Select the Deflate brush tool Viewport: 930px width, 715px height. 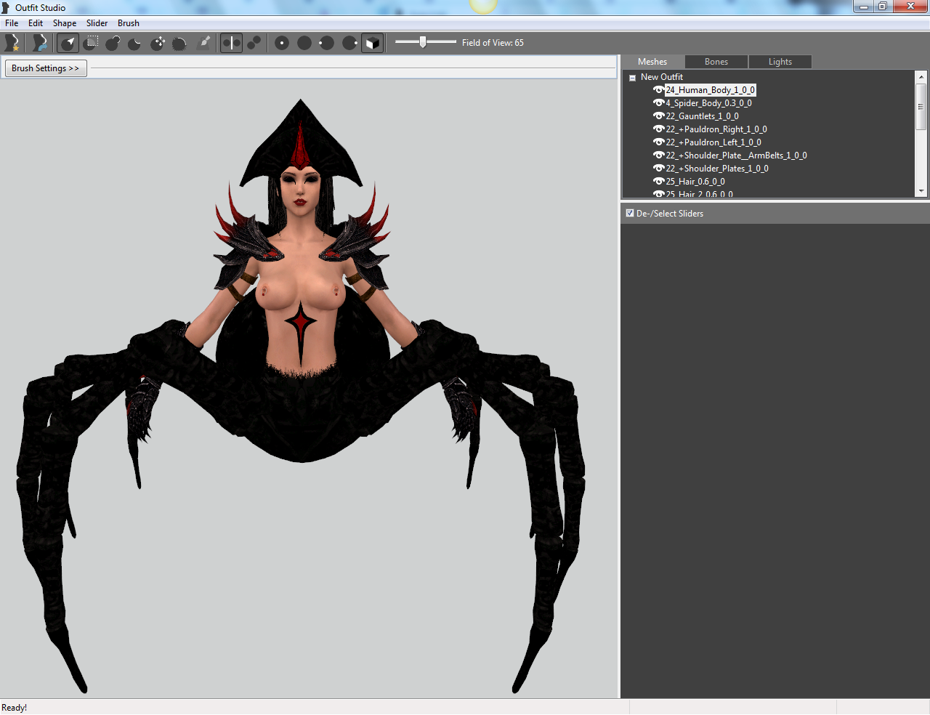point(134,43)
